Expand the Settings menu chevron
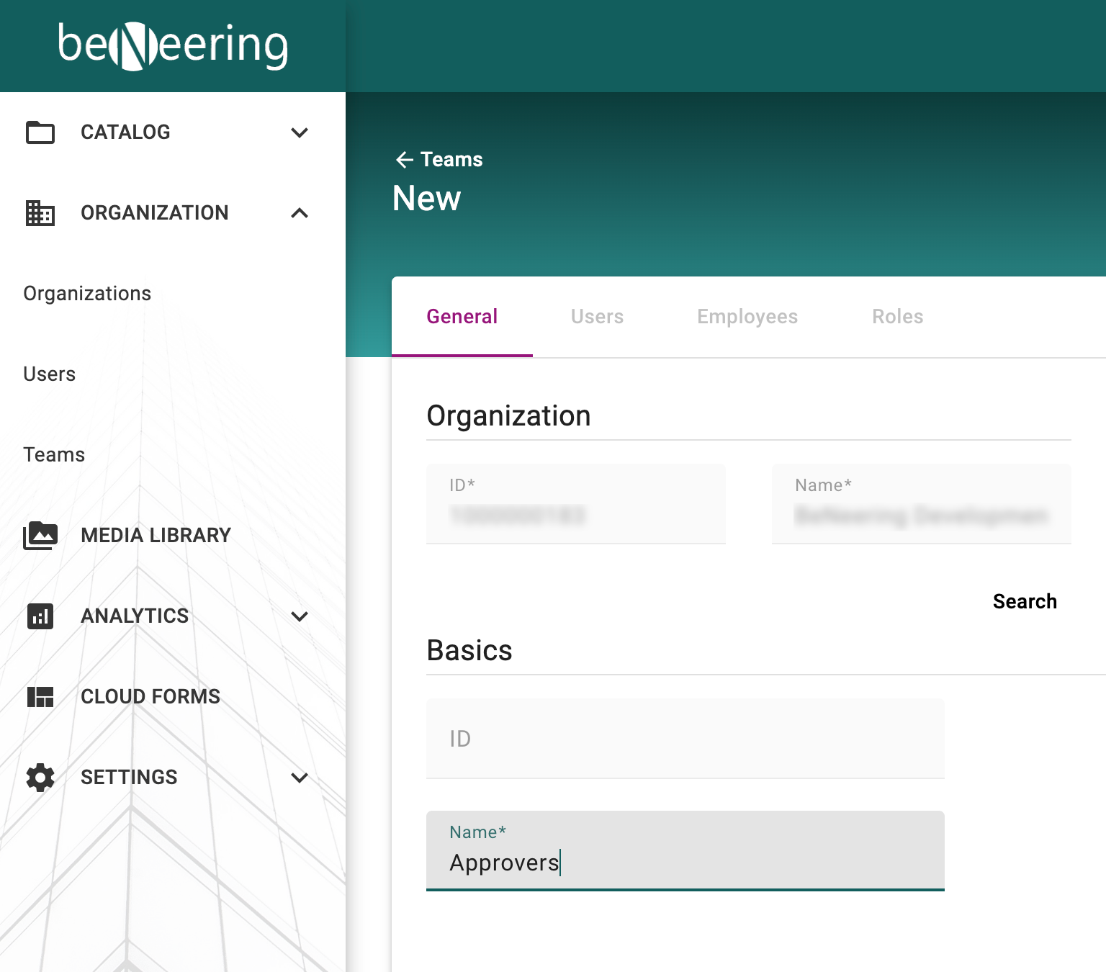The width and height of the screenshot is (1106, 972). pyautogui.click(x=300, y=778)
